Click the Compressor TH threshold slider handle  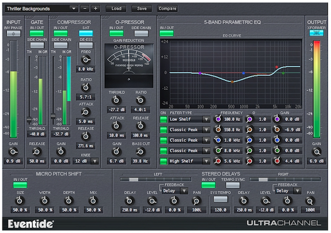pos(53,116)
